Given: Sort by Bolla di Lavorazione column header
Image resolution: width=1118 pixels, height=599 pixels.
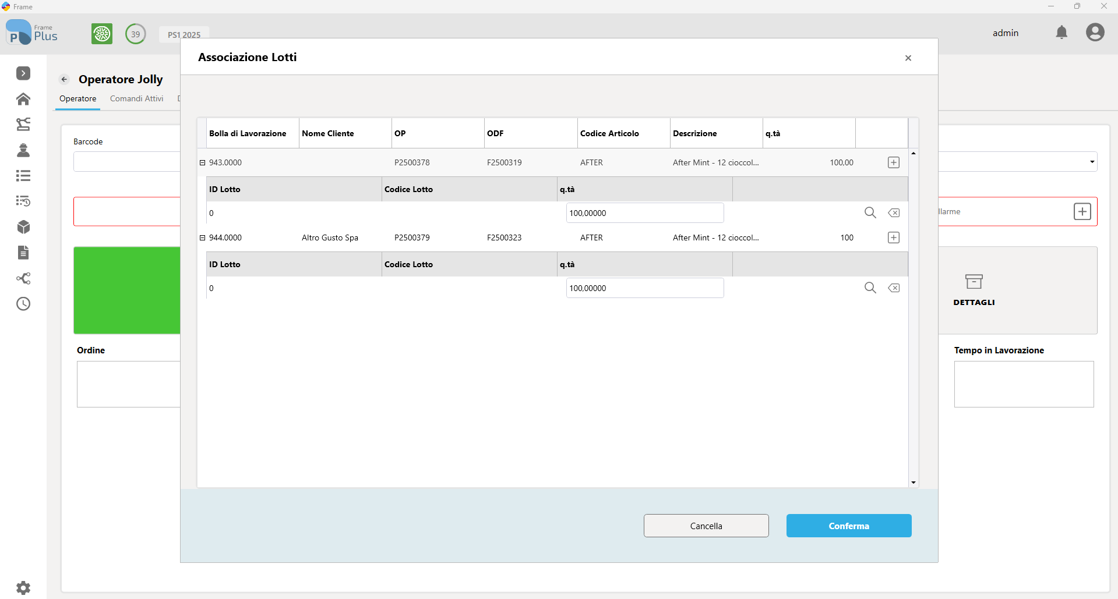Looking at the screenshot, I should click(x=253, y=133).
